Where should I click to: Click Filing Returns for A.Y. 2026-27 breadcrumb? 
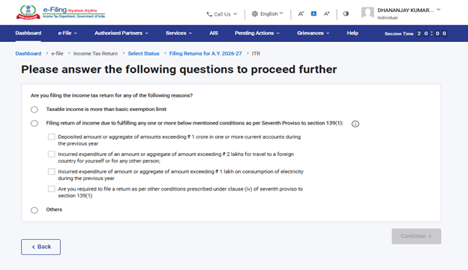click(x=205, y=54)
